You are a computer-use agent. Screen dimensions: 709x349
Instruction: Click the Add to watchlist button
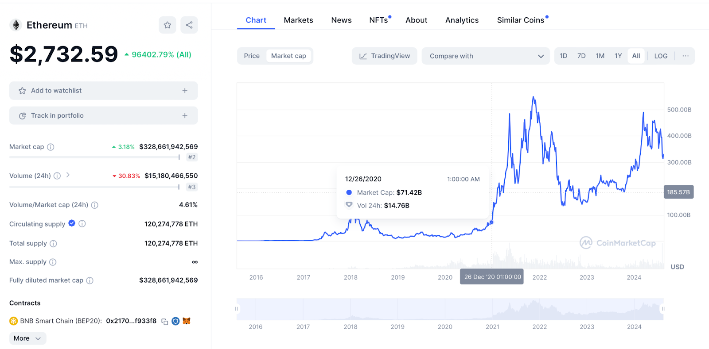(103, 91)
